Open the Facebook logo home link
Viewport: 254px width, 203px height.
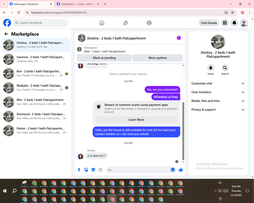[7, 23]
